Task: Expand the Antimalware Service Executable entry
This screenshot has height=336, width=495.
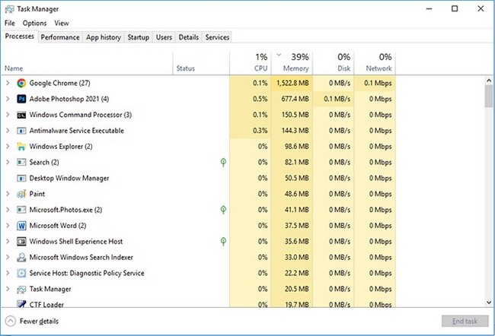Action: tap(8, 131)
